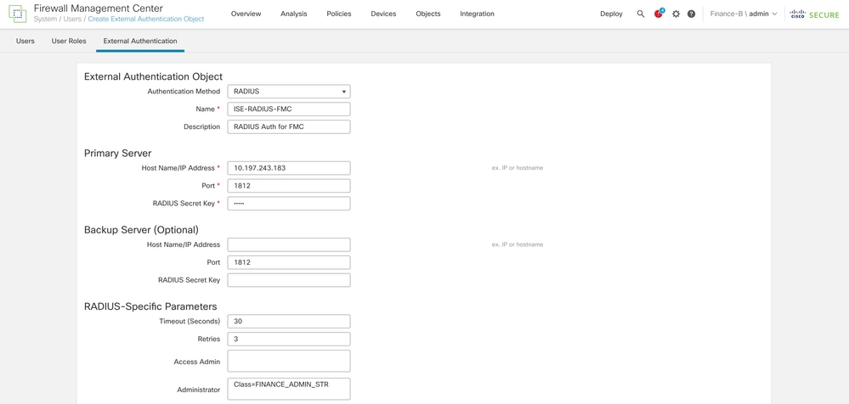This screenshot has width=849, height=404.
Task: Click the Backup Server RADIUS Secret Key field
Action: (289, 281)
